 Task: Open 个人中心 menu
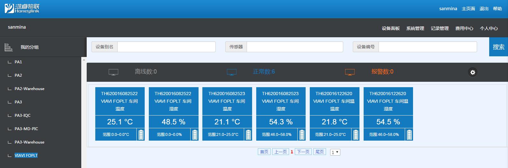point(489,28)
